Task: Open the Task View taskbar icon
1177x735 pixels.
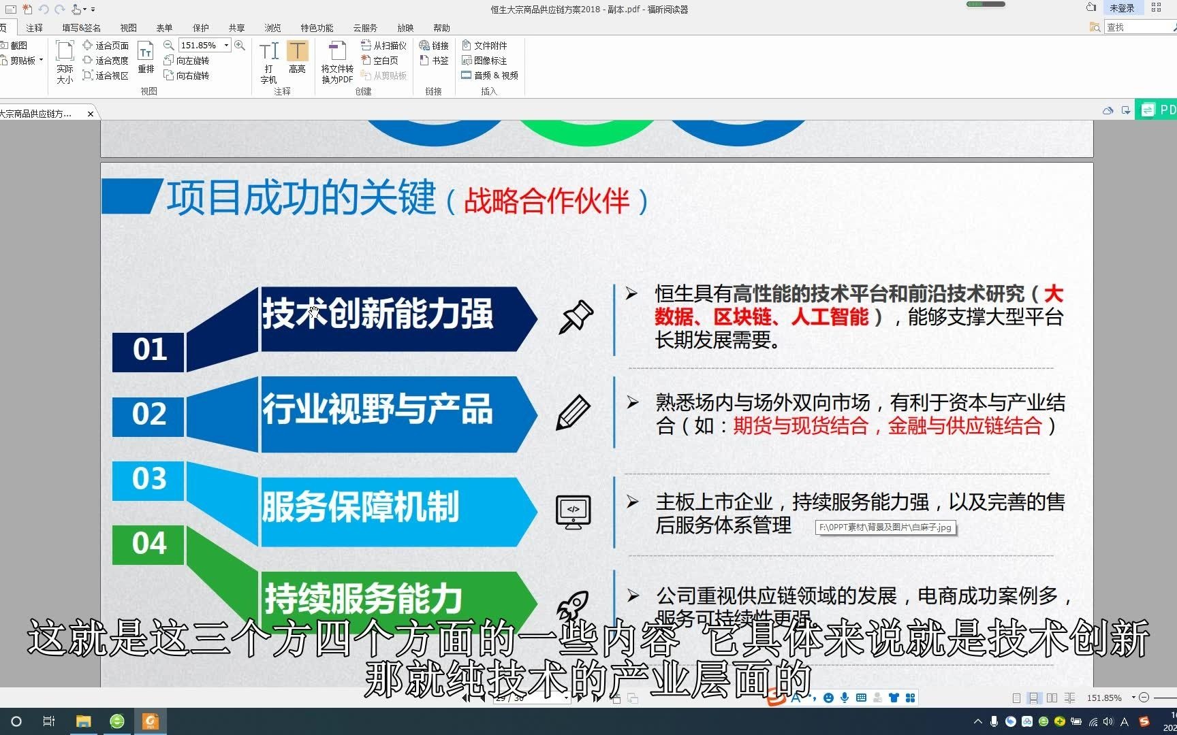Action: point(49,721)
